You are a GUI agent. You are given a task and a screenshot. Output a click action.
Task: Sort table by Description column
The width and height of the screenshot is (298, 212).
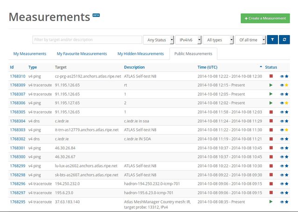[x=135, y=67]
